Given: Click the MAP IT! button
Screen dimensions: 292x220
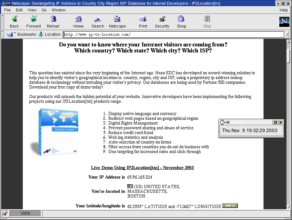Looking at the screenshot, I should coord(230,206).
